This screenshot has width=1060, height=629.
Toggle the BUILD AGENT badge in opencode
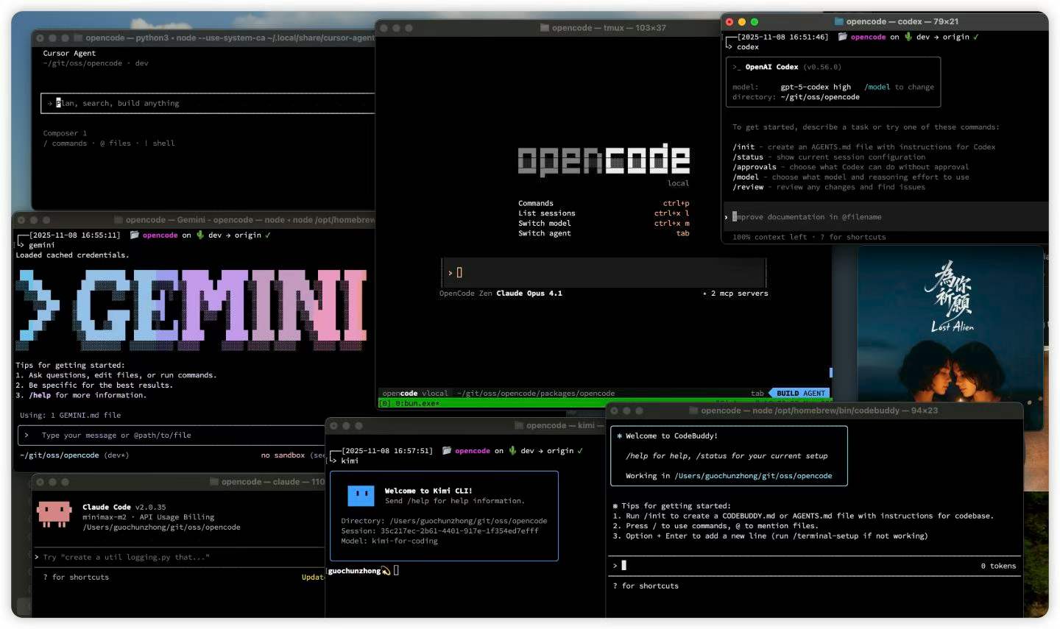800,394
